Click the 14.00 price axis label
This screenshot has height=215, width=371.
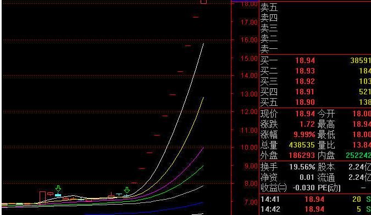(x=249, y=76)
